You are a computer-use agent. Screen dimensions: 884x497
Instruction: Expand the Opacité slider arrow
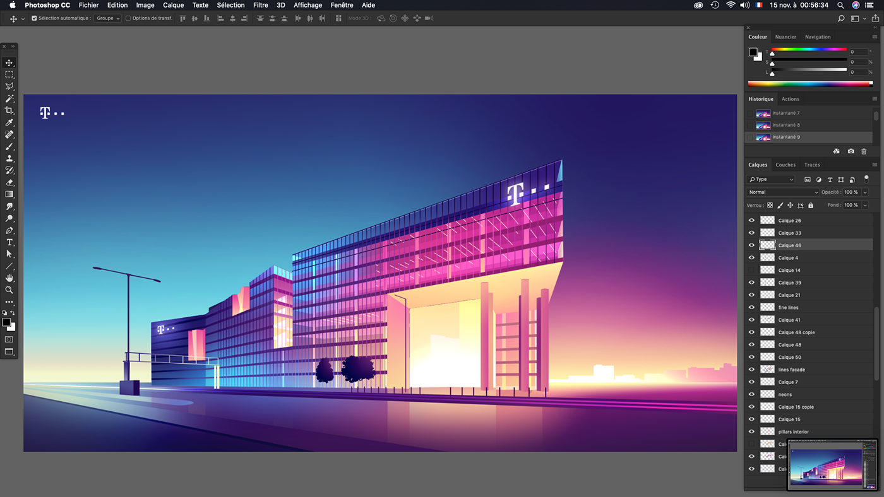(x=865, y=192)
